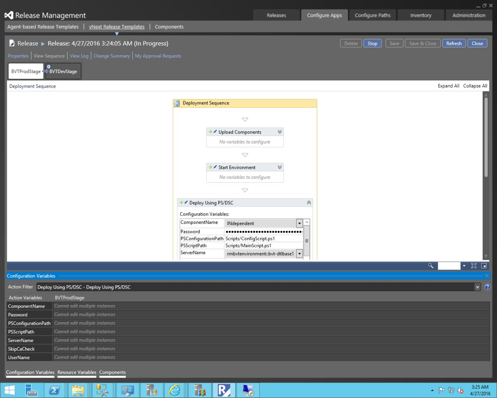Switch to Components bottom tab
Image resolution: width=497 pixels, height=398 pixels.
112,372
